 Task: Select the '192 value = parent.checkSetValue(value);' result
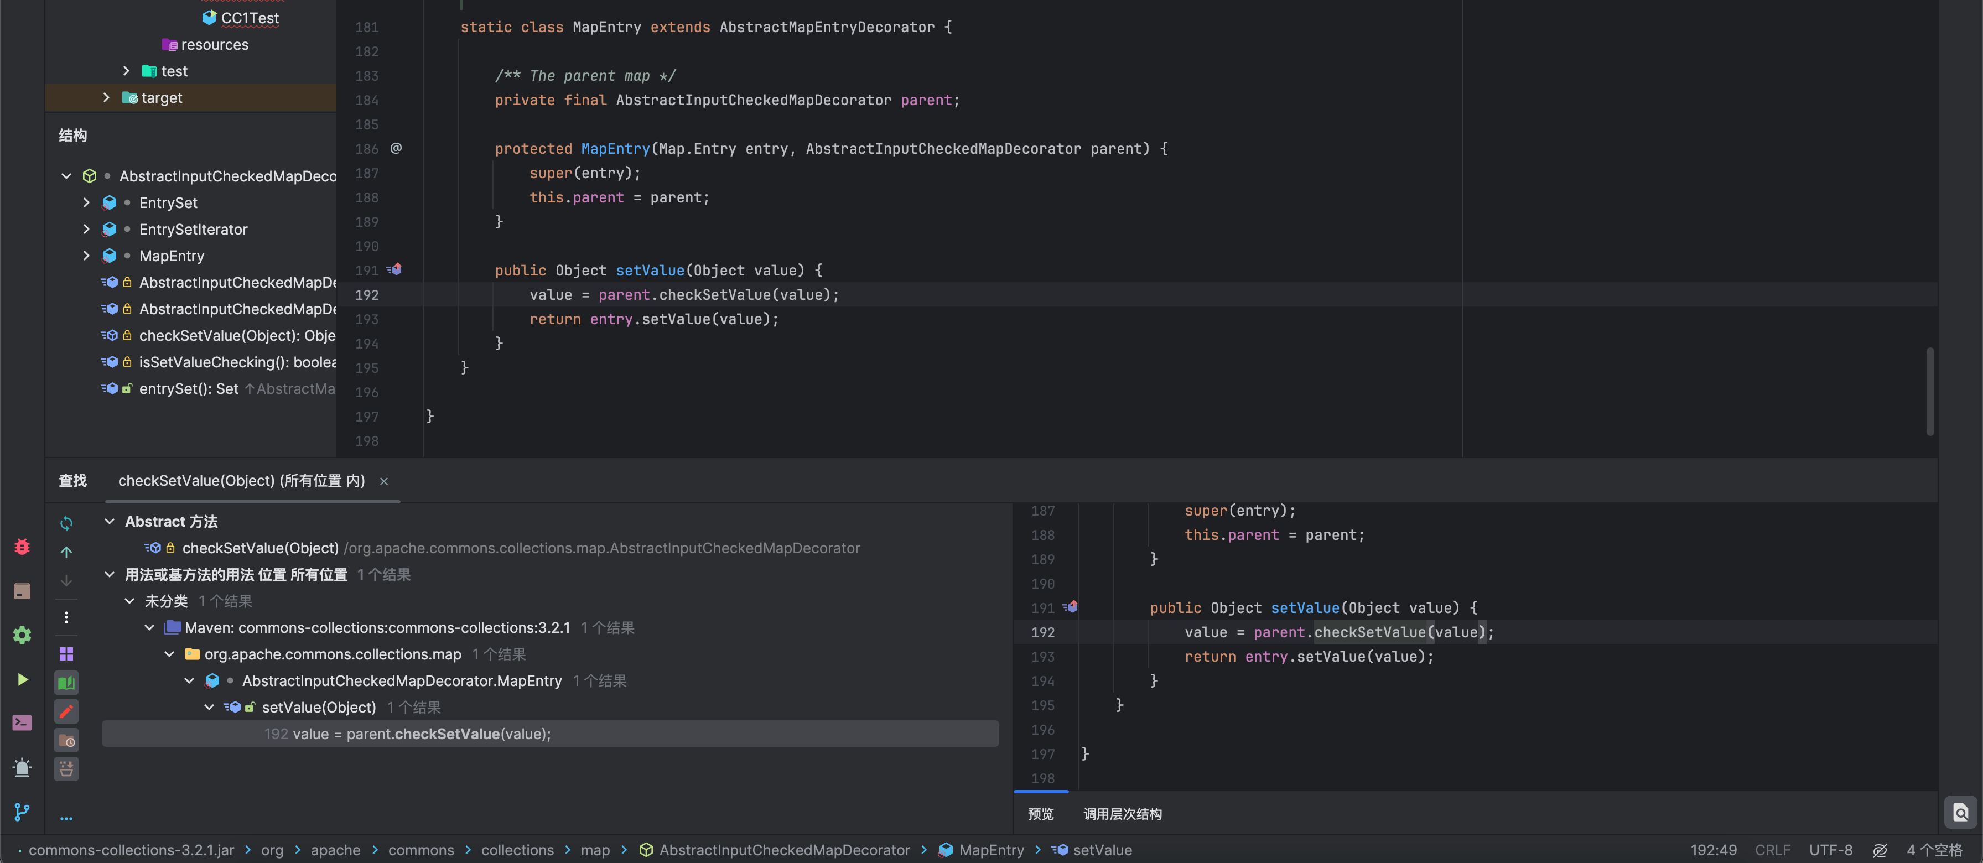pyautogui.click(x=549, y=734)
